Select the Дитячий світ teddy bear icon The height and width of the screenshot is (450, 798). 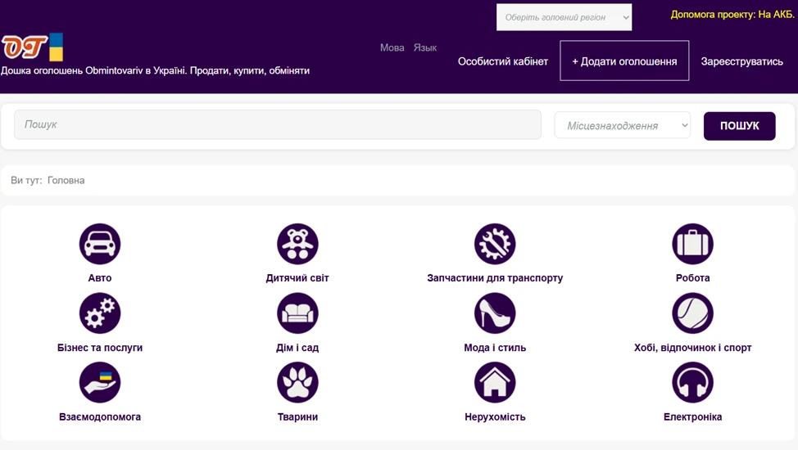[297, 244]
